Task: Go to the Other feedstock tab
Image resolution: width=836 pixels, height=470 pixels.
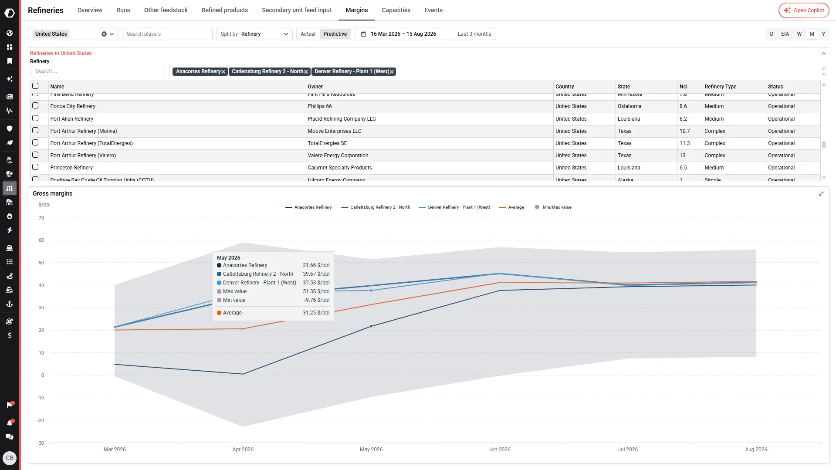Action: pyautogui.click(x=166, y=10)
